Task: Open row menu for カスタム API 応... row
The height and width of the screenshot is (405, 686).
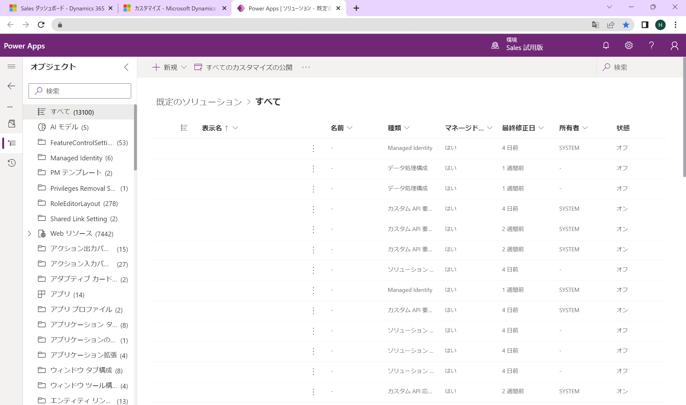Action: click(313, 391)
